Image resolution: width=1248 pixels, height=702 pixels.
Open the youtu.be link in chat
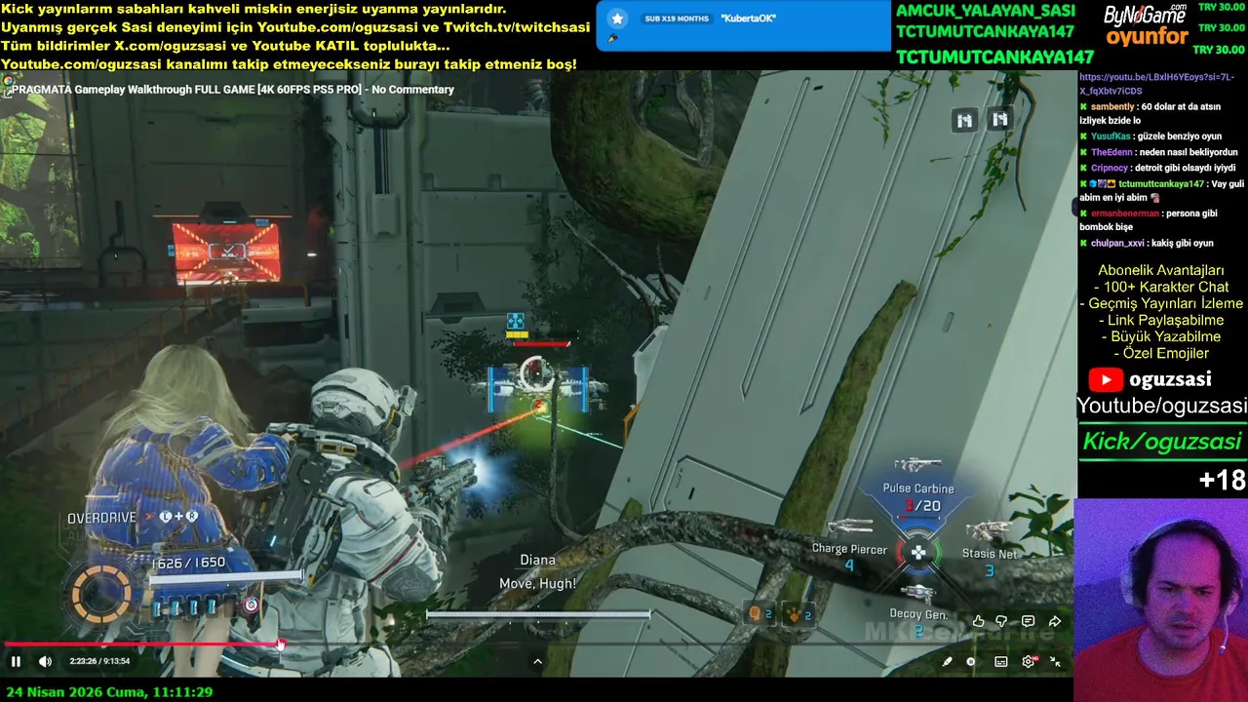[1156, 84]
